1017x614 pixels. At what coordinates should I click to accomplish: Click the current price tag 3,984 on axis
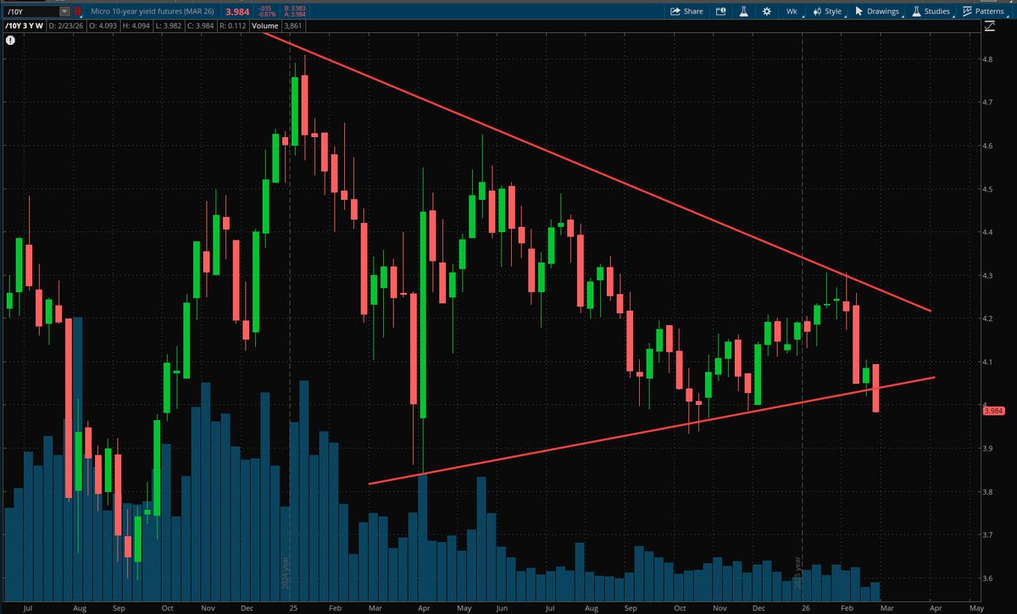(992, 412)
